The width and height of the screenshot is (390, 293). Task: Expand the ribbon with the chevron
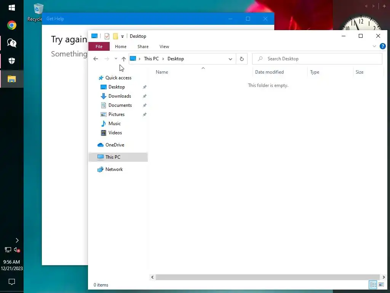point(374,46)
